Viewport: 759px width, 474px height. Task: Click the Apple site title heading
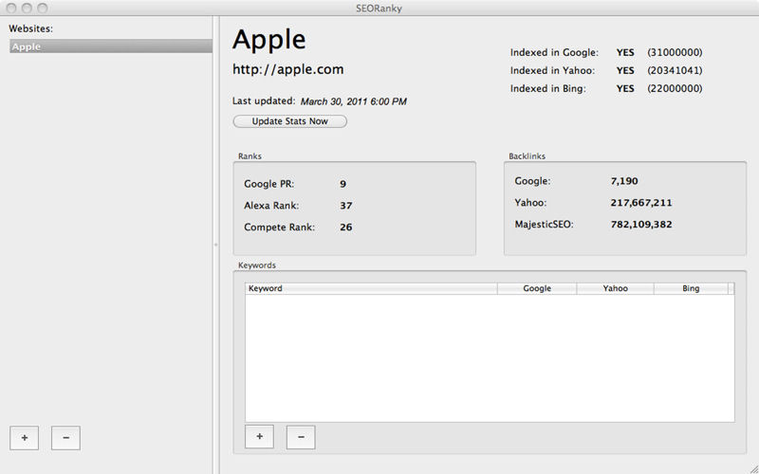pyautogui.click(x=269, y=40)
